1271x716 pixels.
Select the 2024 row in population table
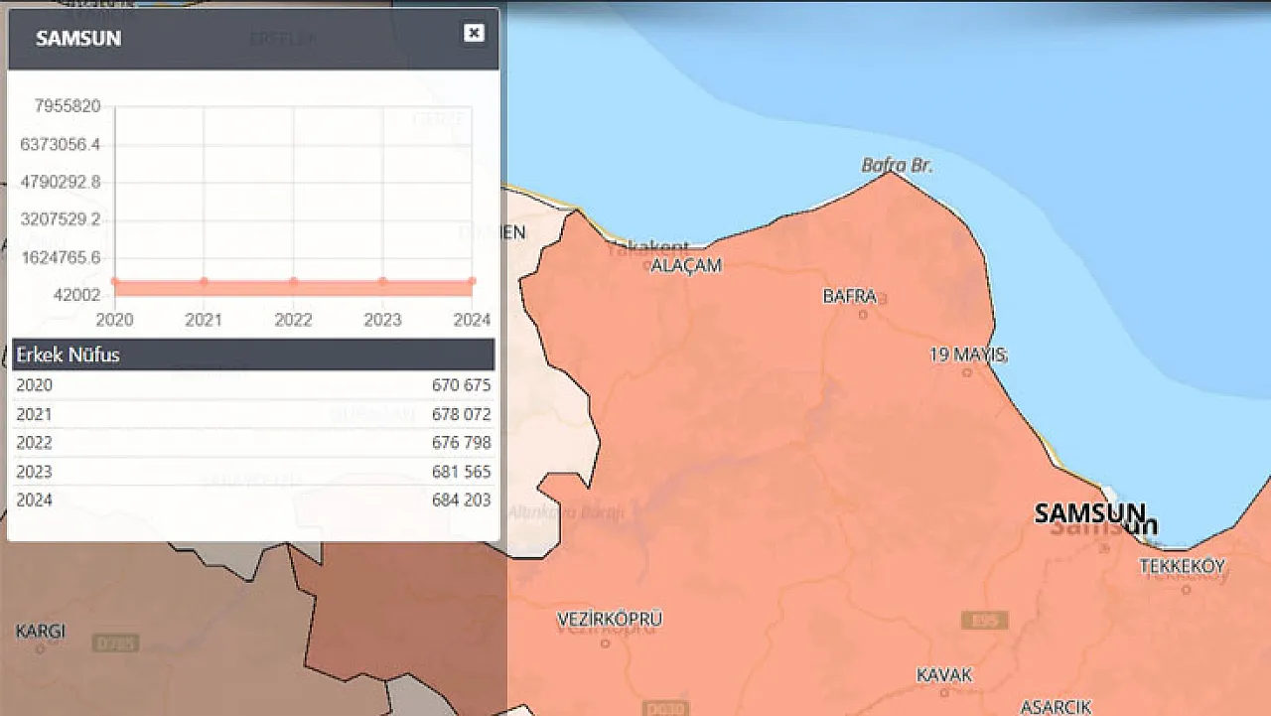click(x=253, y=500)
